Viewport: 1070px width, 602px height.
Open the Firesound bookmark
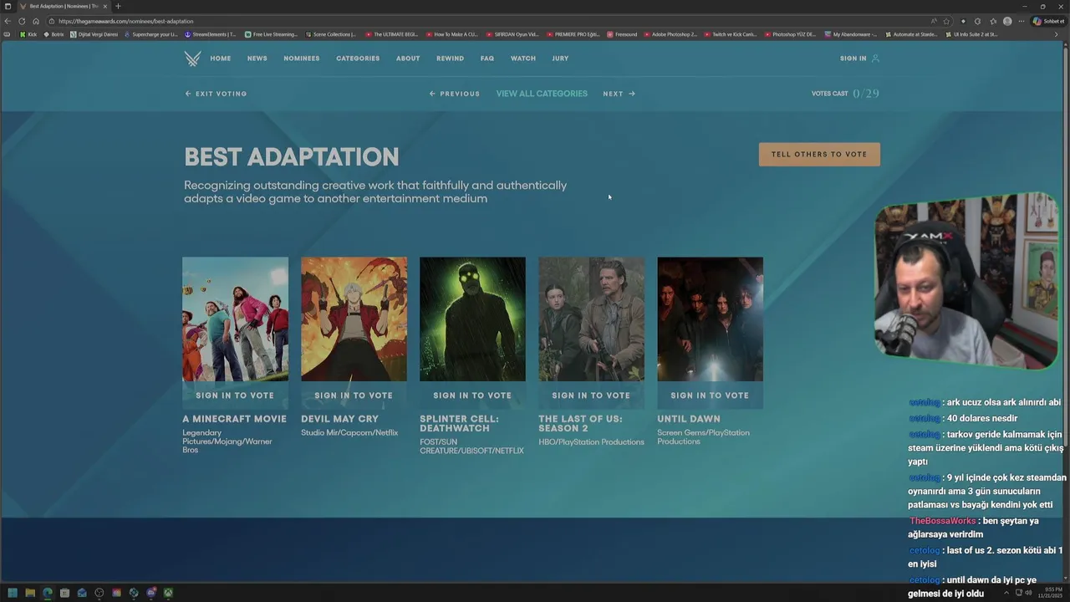pyautogui.click(x=622, y=34)
